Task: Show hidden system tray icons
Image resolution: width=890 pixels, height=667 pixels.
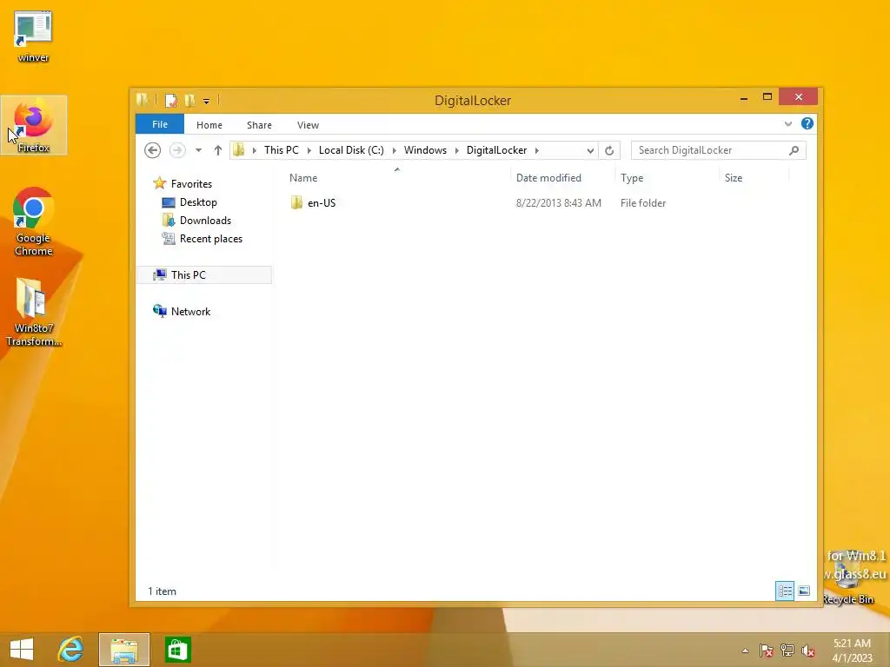Action: pyautogui.click(x=745, y=650)
